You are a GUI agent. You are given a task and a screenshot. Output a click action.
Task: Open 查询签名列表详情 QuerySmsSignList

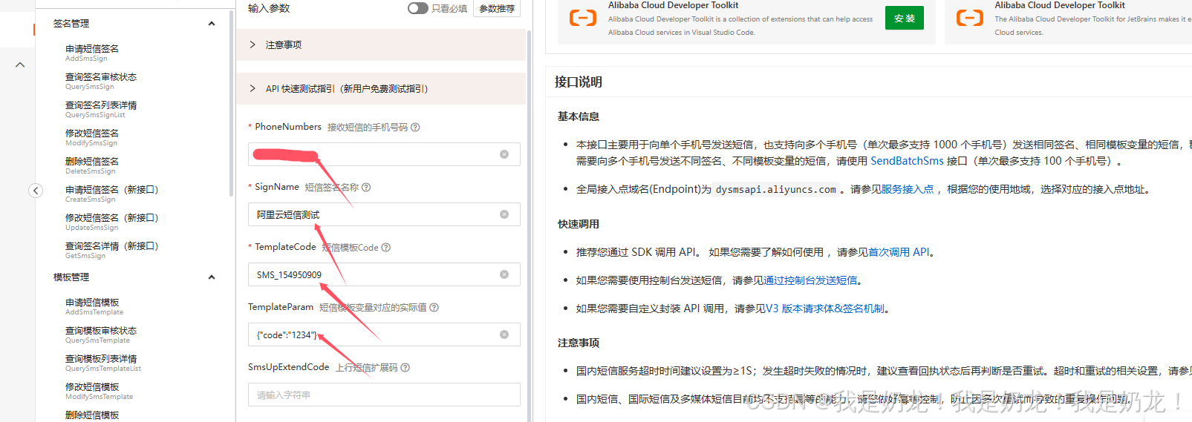101,109
